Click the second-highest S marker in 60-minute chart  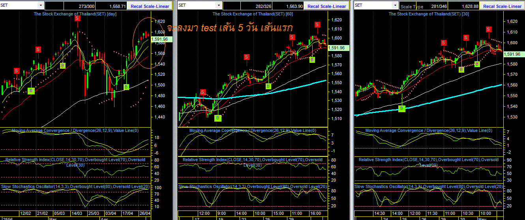(x=292, y=37)
